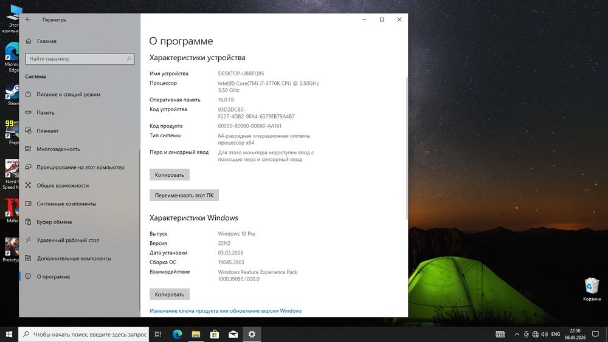Go back with the Settings back arrow
The width and height of the screenshot is (608, 342).
point(28,19)
